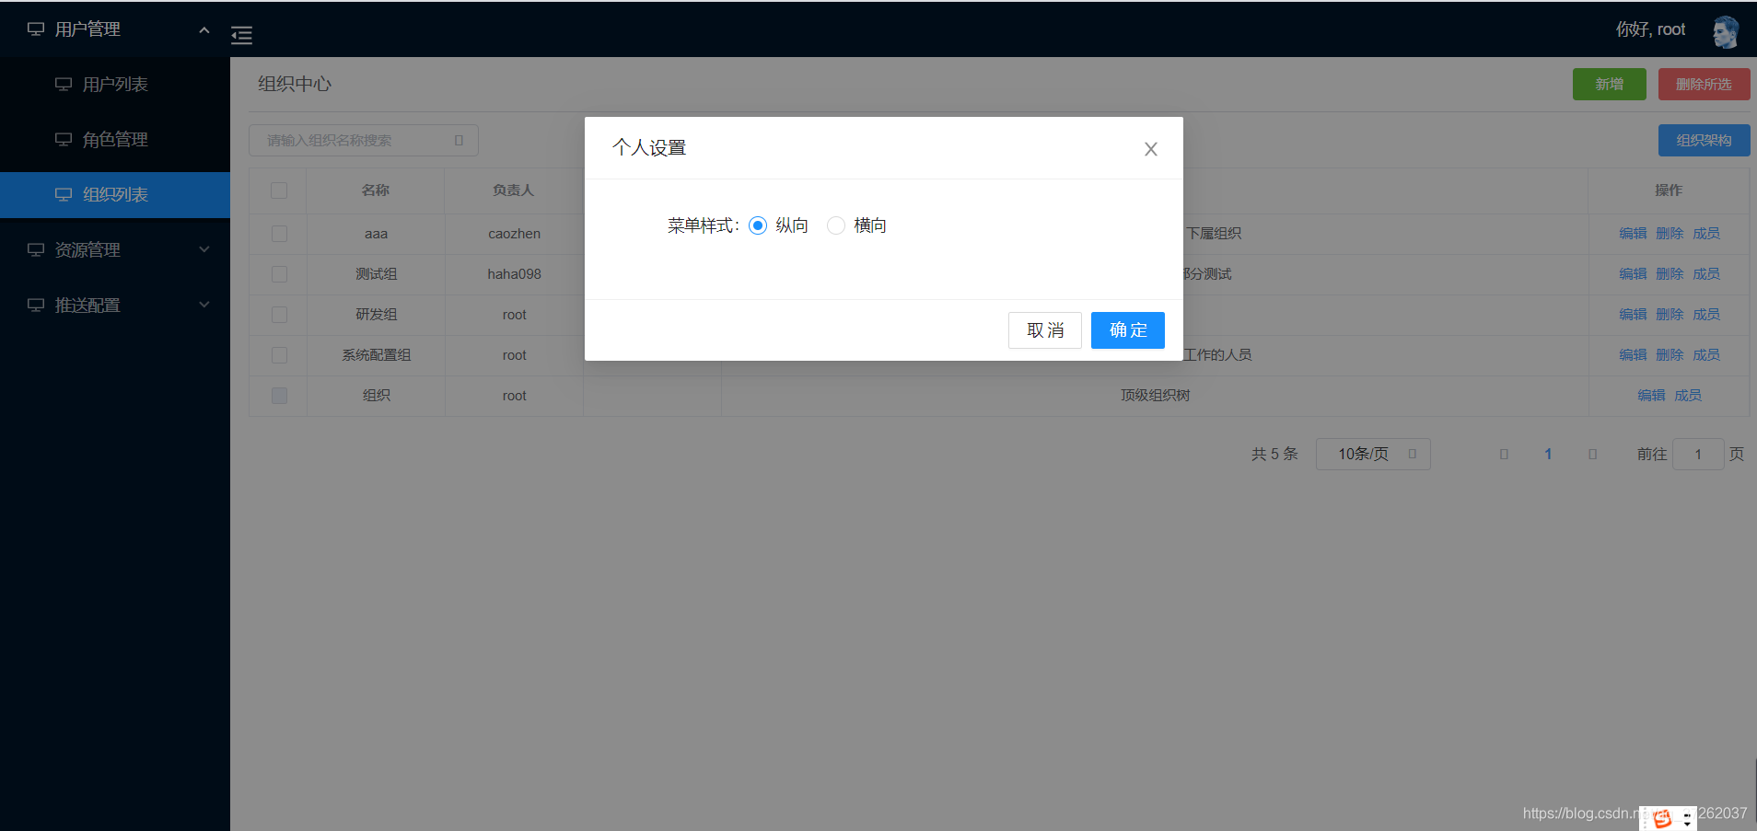Screen dimensions: 1757x831
Task: Open the 10条/页 page size dropdown
Action: 1372,453
